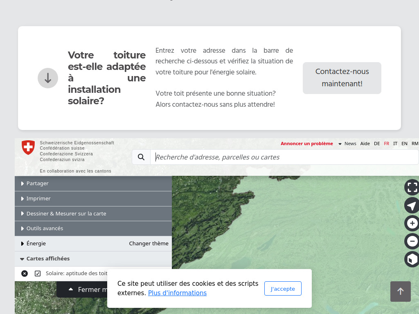Select the fullscreen map icon
Viewport: 419px width, 314px height.
(x=412, y=187)
